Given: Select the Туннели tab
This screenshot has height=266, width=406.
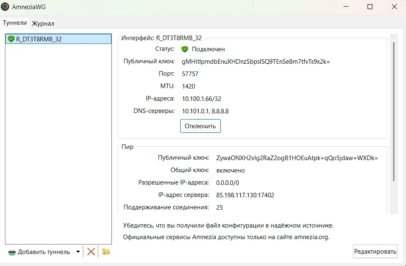Looking at the screenshot, I should (15, 23).
